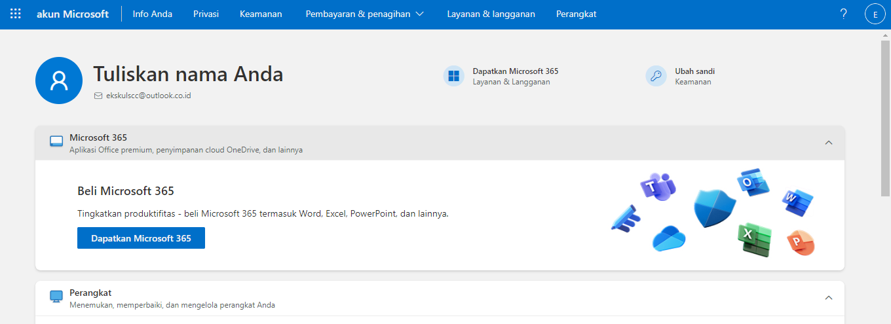
Task: Click the large blue profile picture icon
Action: (59, 81)
